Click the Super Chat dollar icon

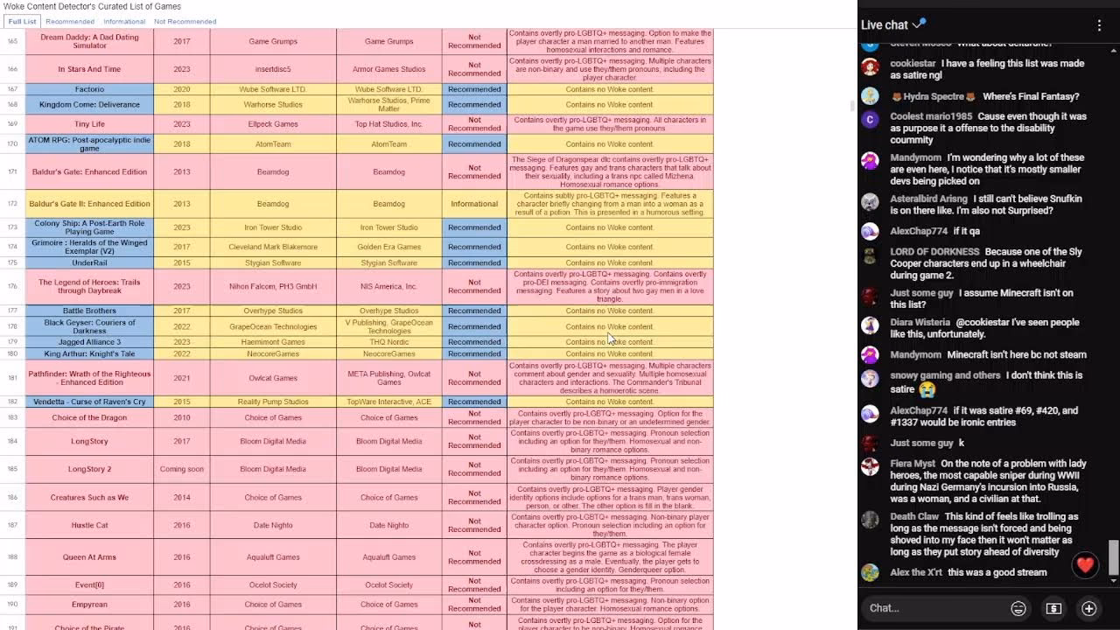1053,608
